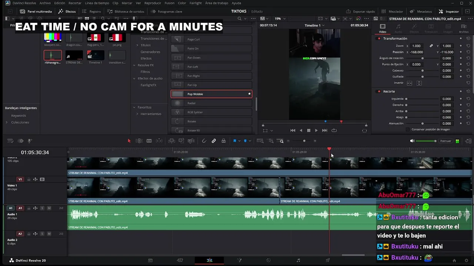
Task: Toggle the timeline position lock icon
Action: pyautogui.click(x=223, y=141)
